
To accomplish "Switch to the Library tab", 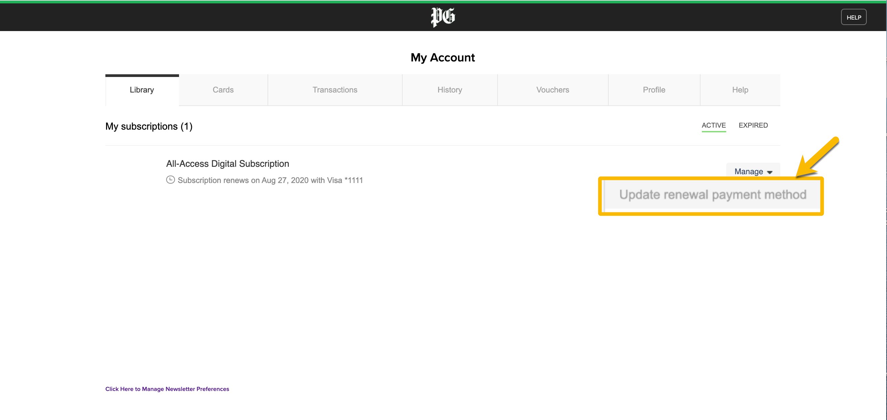I will (142, 90).
